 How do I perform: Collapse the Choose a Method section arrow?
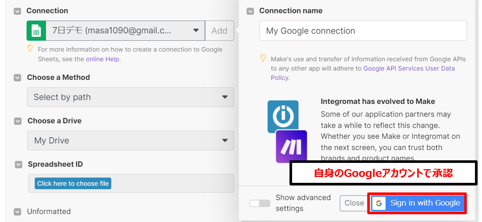[17, 78]
